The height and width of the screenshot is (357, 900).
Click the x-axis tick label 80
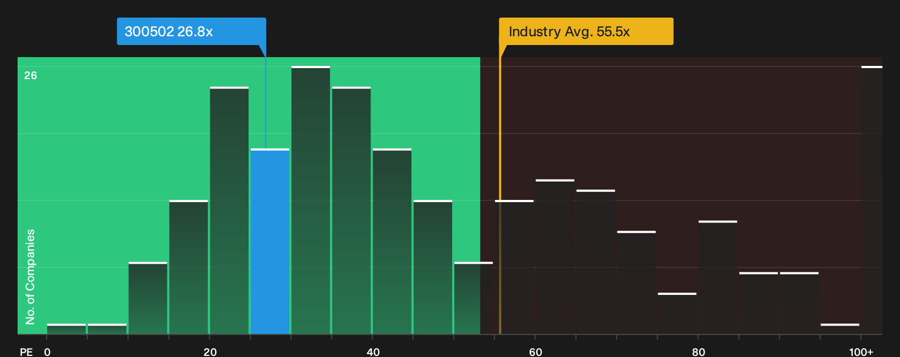tap(699, 352)
